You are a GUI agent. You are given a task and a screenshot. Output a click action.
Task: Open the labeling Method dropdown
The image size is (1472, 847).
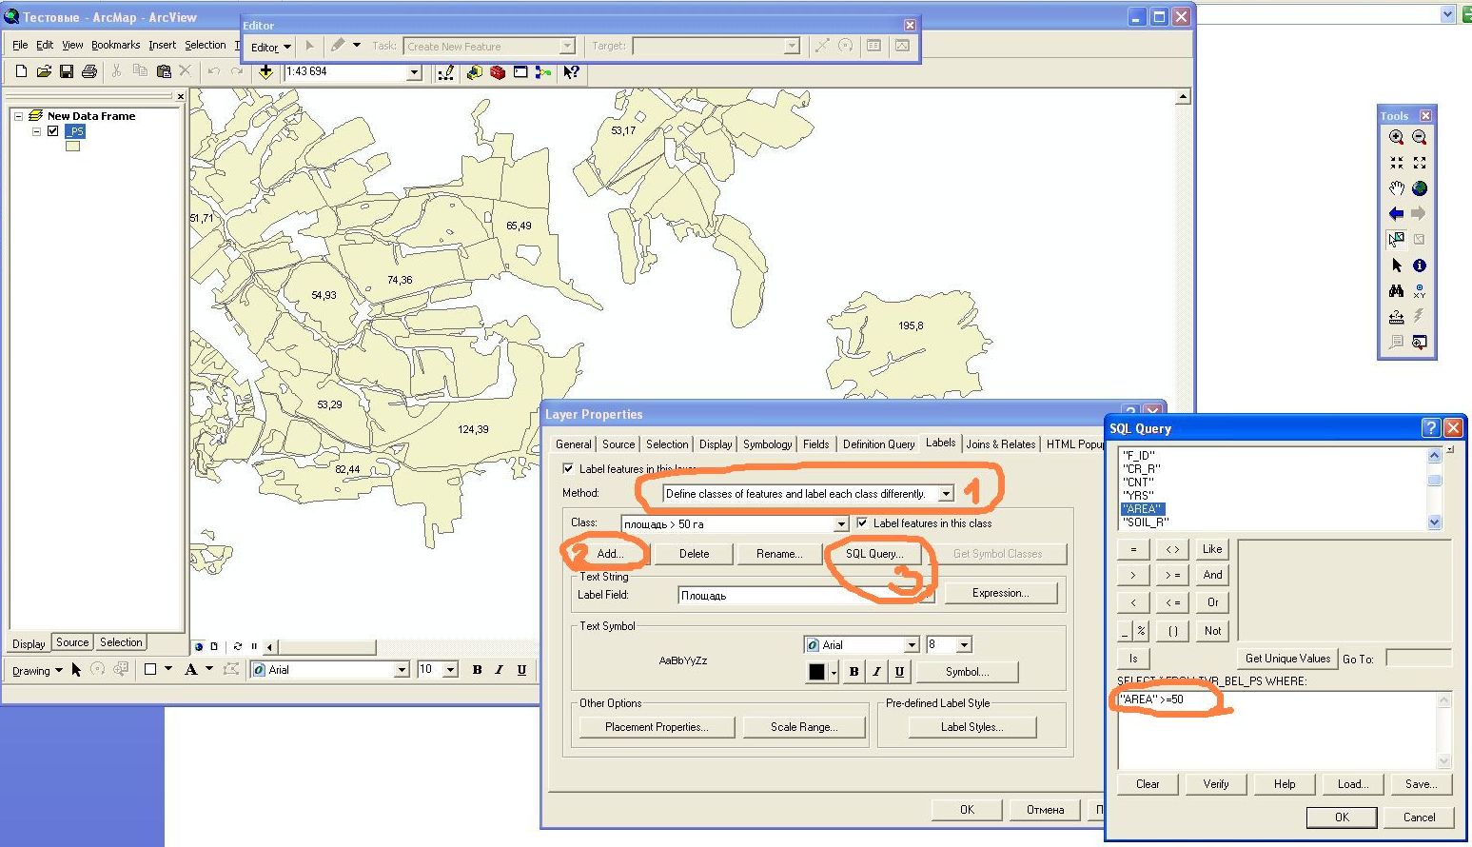946,494
